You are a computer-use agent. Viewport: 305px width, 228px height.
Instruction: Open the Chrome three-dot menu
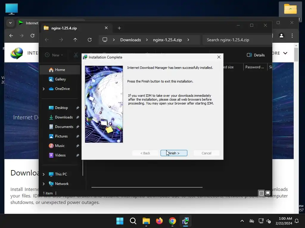292,36
